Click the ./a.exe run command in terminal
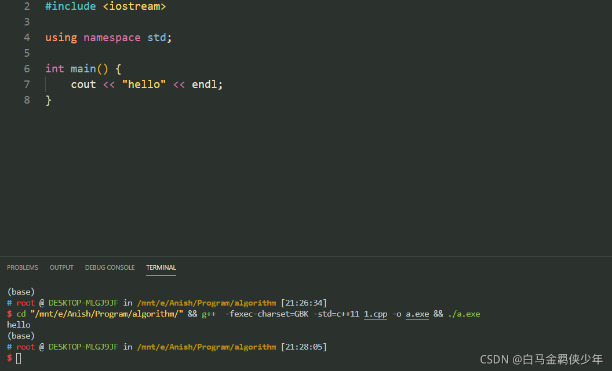 (464, 314)
